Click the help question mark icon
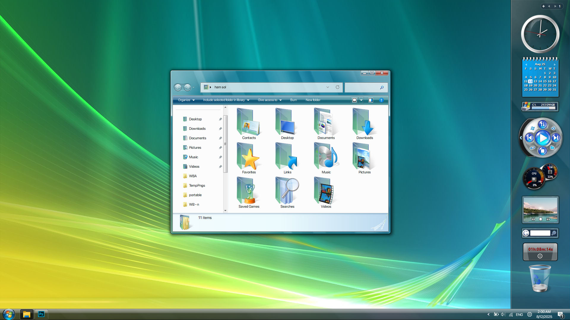 (381, 100)
